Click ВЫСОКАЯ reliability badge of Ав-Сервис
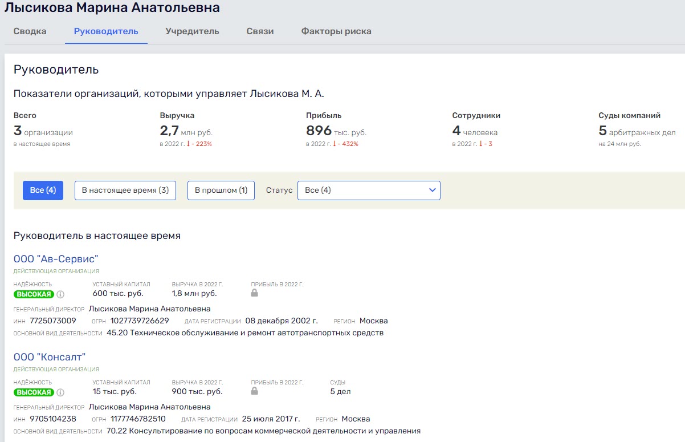This screenshot has height=442, width=685. [34, 294]
